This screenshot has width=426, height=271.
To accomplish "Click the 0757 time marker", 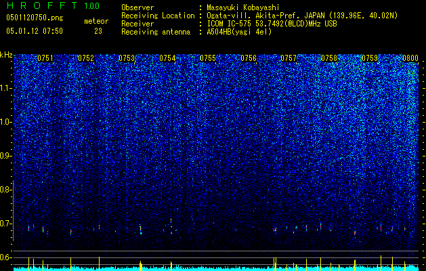I will [x=289, y=58].
